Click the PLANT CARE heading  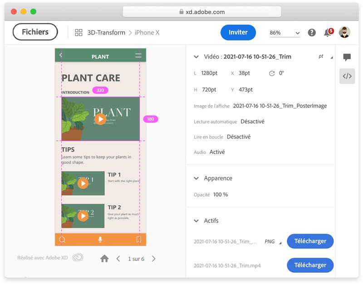coord(91,78)
